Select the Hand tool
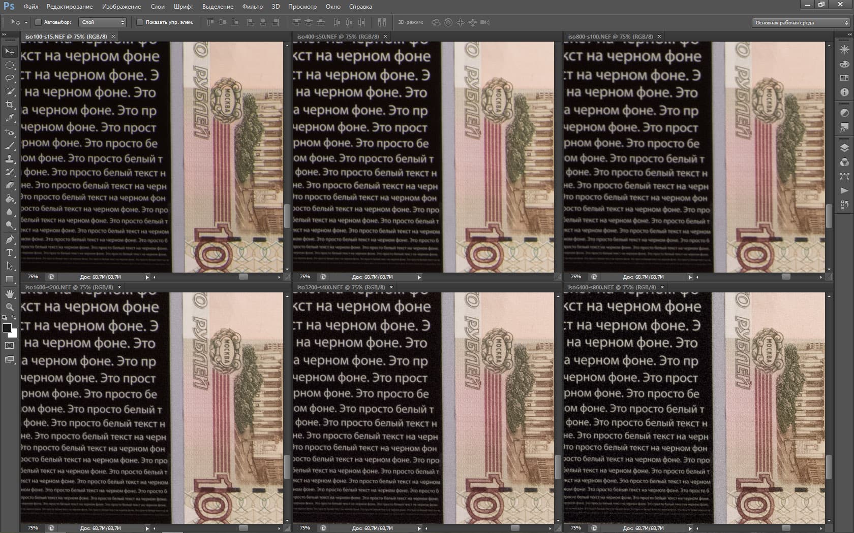The width and height of the screenshot is (854, 533). (x=10, y=293)
